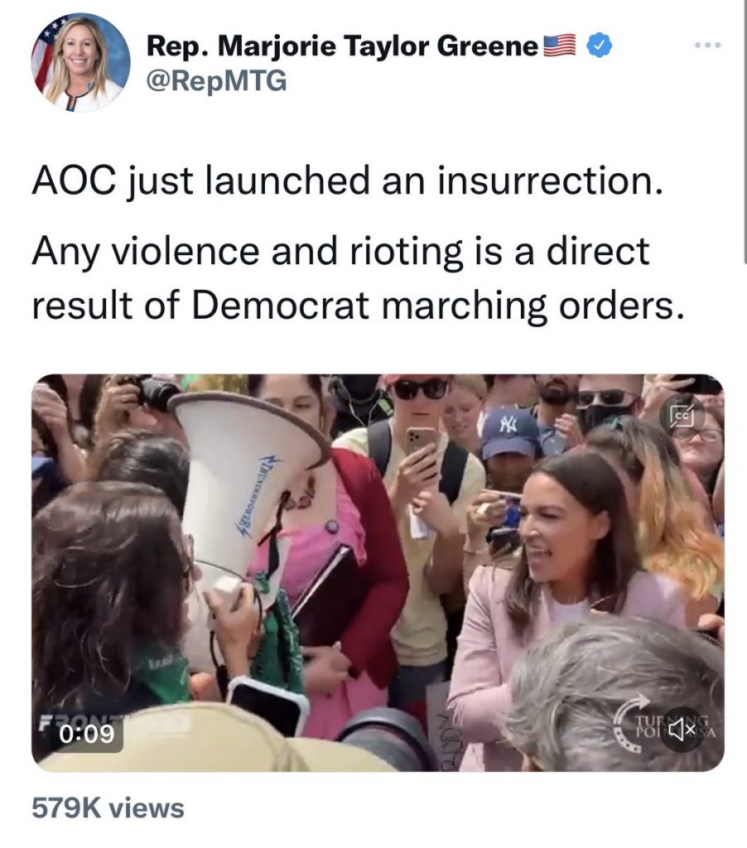
Task: Click the blue verified badge
Action: pos(598,47)
